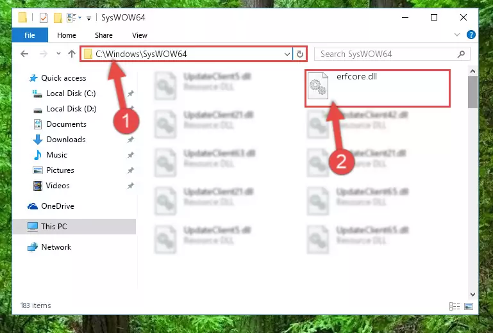The image size is (493, 333).
Task: Click the This PC monitor icon
Action: click(x=33, y=227)
